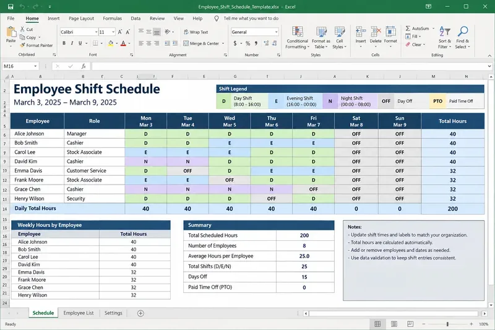Toggle Bold formatting
The height and width of the screenshot is (330, 495).
[x=64, y=43]
